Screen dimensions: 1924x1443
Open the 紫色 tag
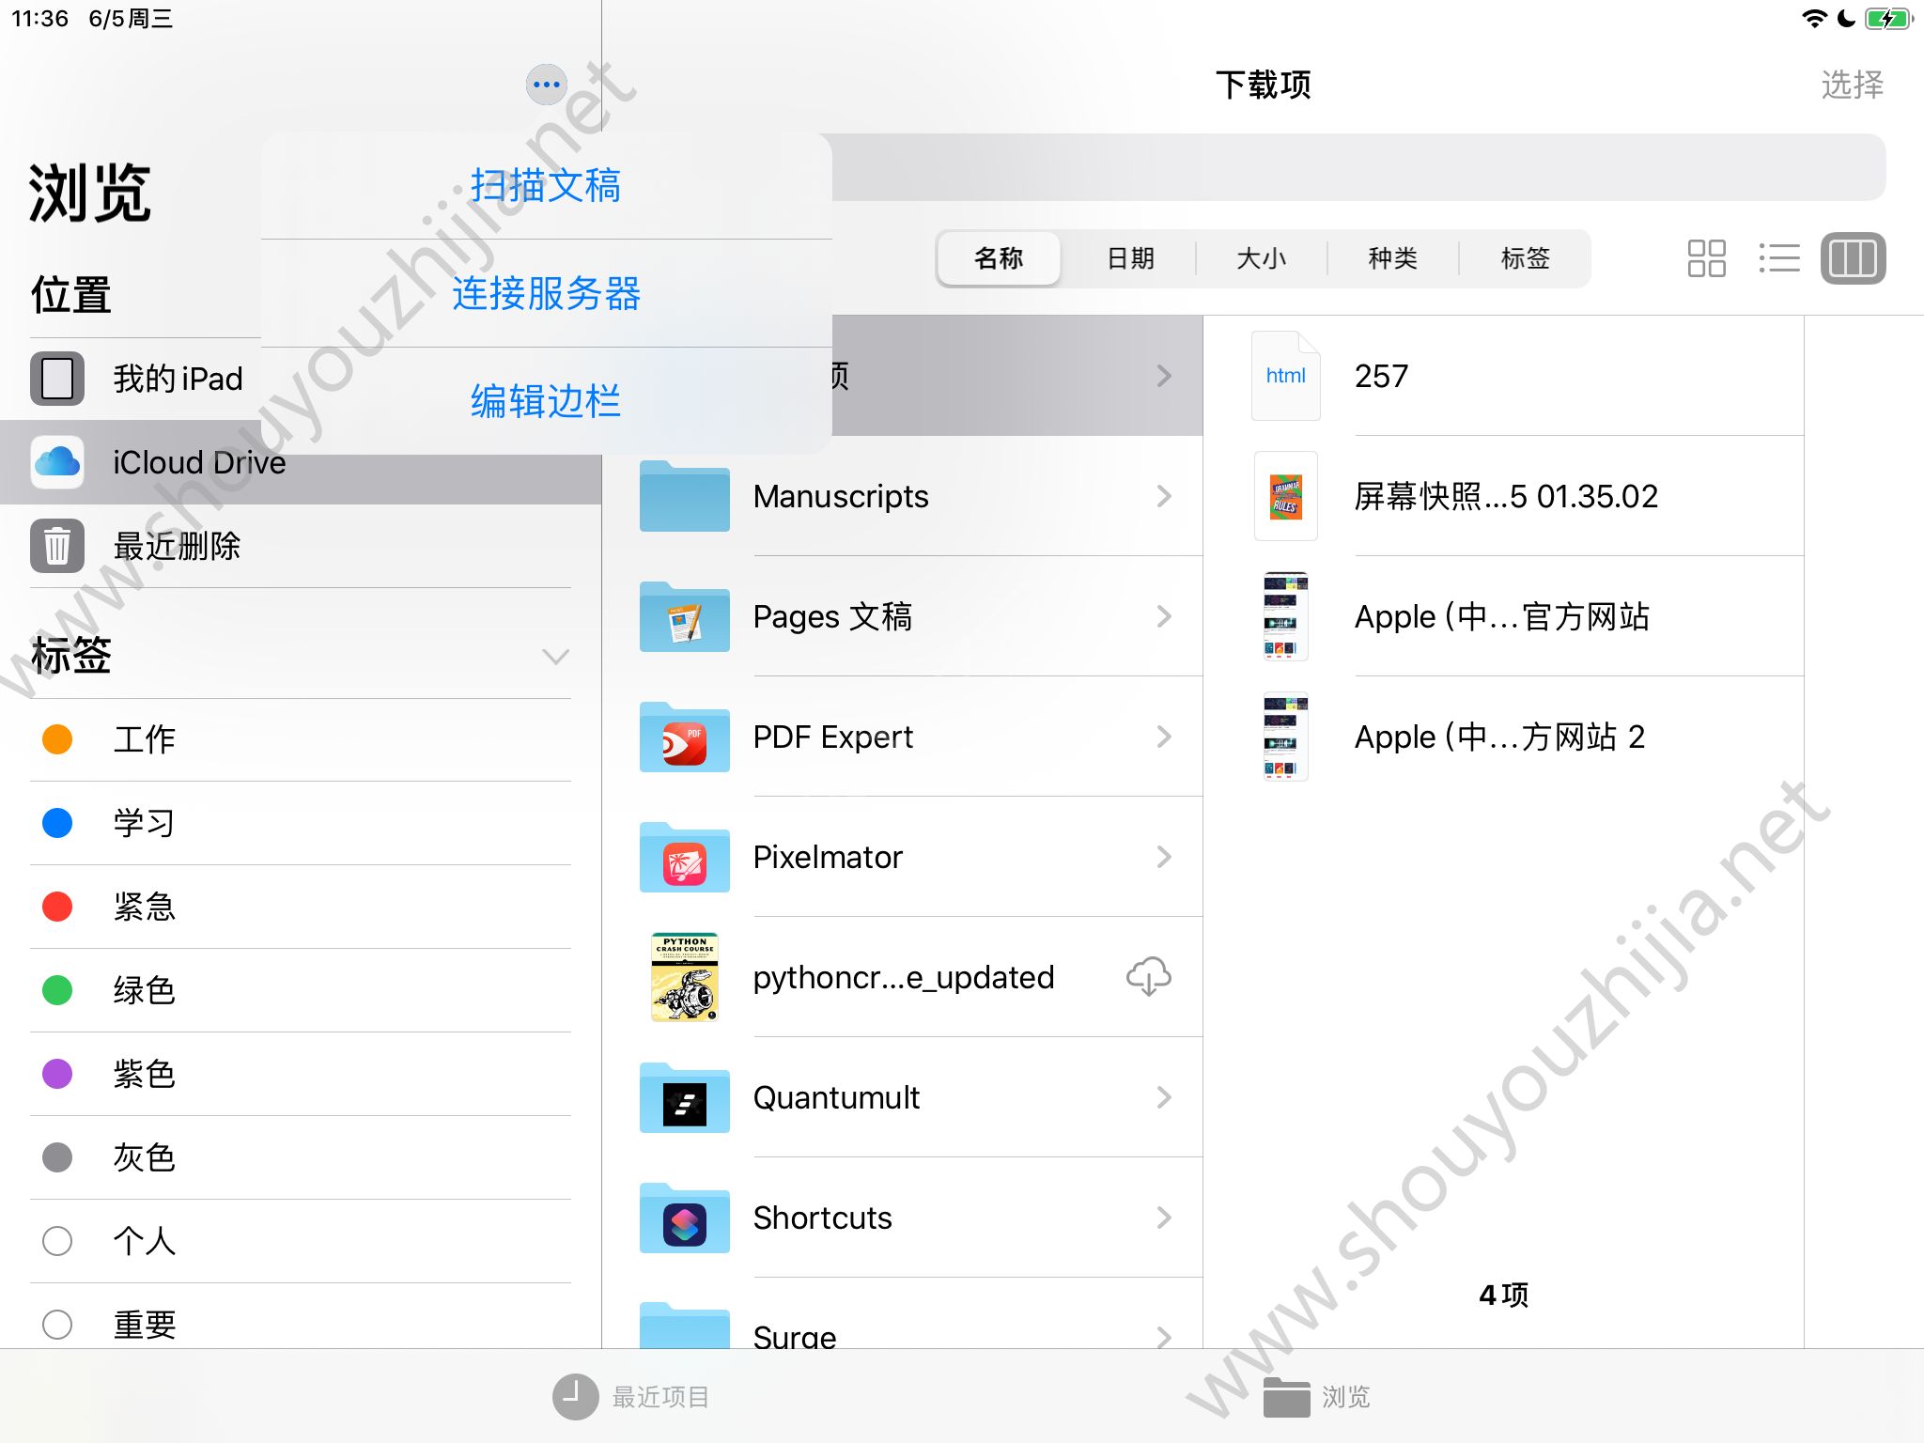[x=301, y=1074]
